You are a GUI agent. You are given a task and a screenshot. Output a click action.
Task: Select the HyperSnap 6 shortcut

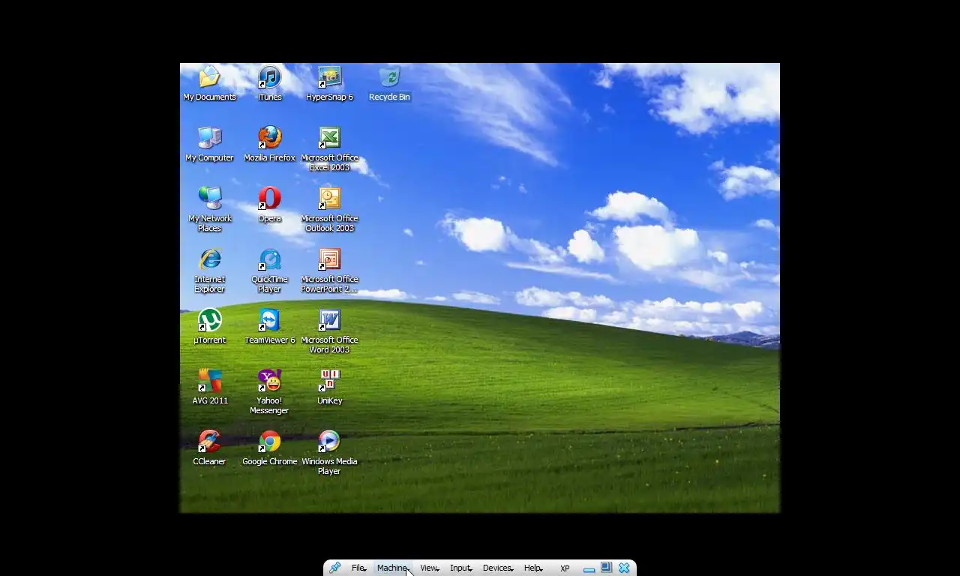[329, 83]
